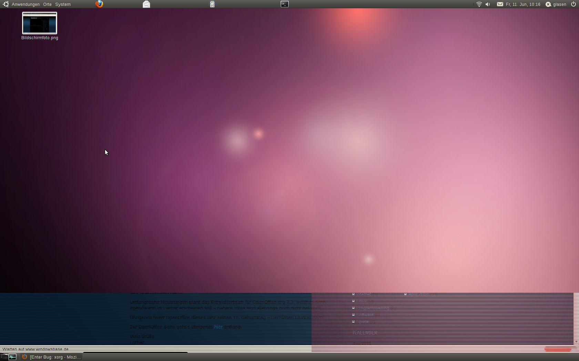Switch to the Enter Bug: xorg Firefox window
Image resolution: width=579 pixels, height=361 pixels.
click(x=52, y=357)
